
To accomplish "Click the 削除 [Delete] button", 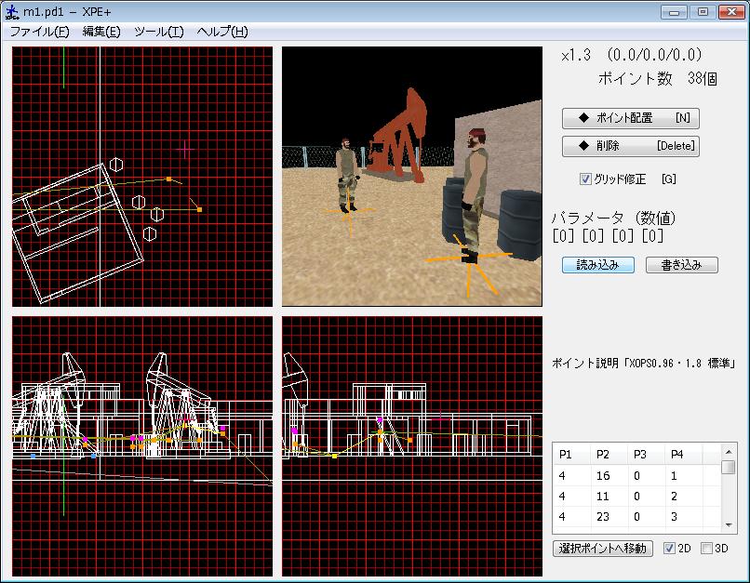I will click(x=630, y=146).
